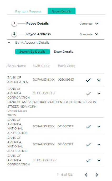Expand details for BANK OF AMERICA, N.A. row
Image resolution: width=112 pixels, height=181 pixels.
coord(99,80)
